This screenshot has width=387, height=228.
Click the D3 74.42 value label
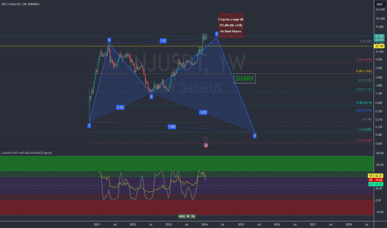pos(376,180)
